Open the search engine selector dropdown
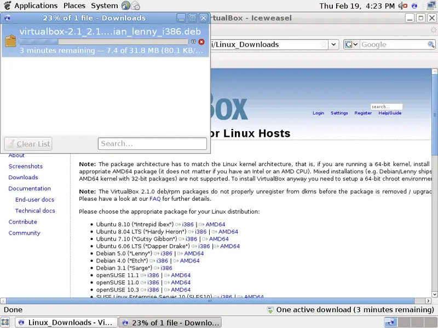This screenshot has height=328, width=438. tap(351, 44)
